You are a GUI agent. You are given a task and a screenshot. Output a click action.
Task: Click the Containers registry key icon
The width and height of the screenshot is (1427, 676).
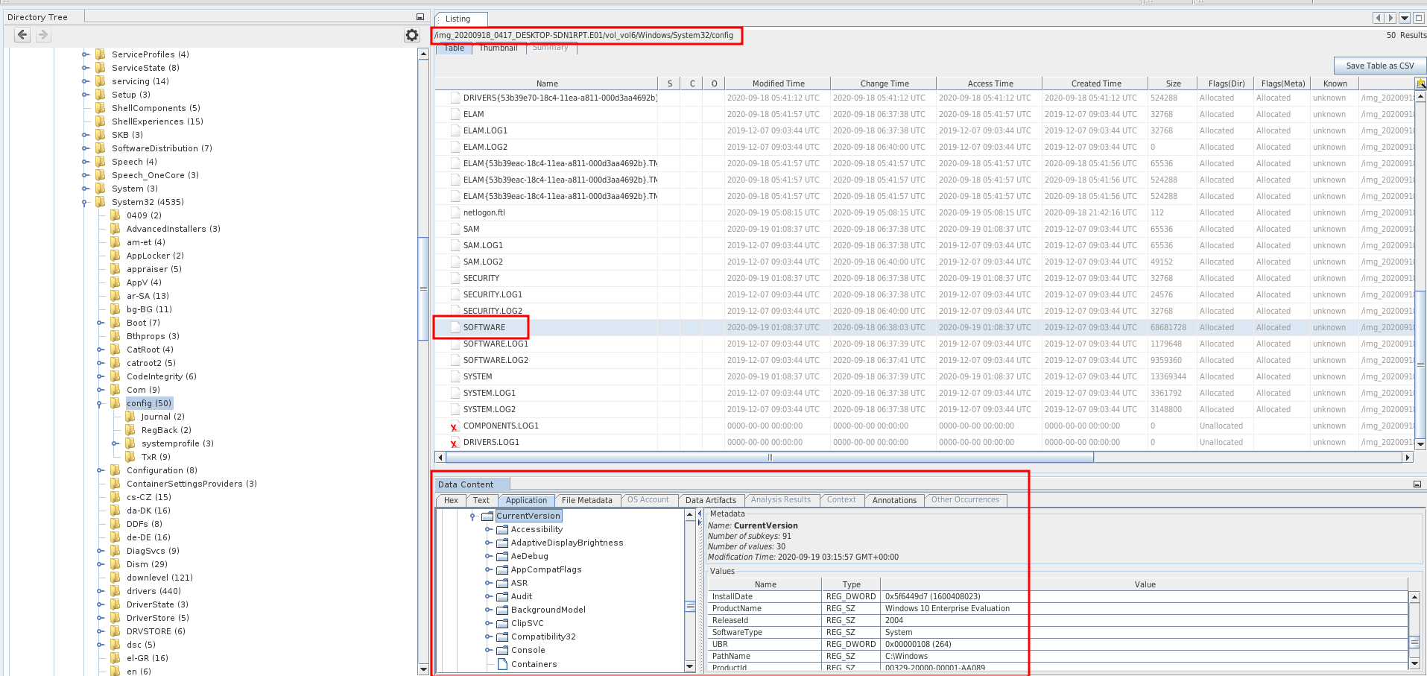502,664
